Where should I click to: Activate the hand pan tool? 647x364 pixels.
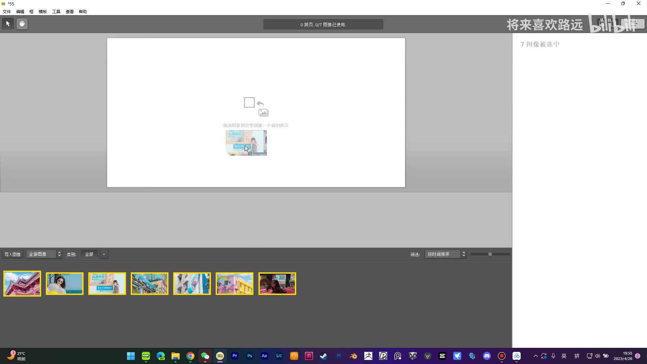22,24
